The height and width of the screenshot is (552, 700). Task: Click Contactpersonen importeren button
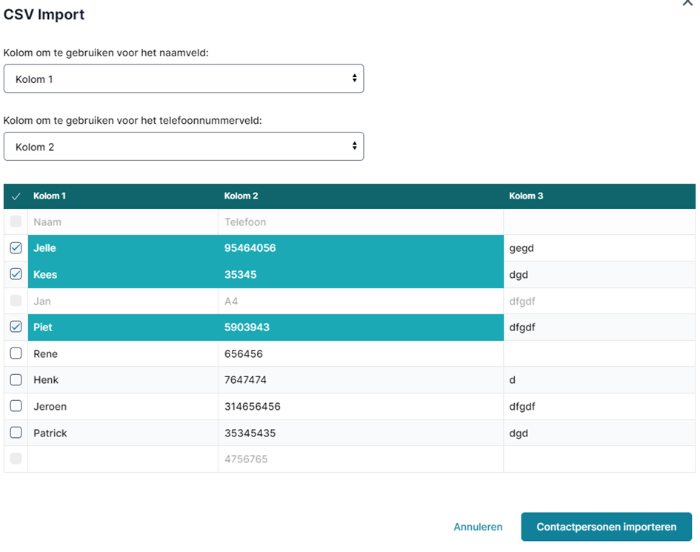click(x=606, y=527)
